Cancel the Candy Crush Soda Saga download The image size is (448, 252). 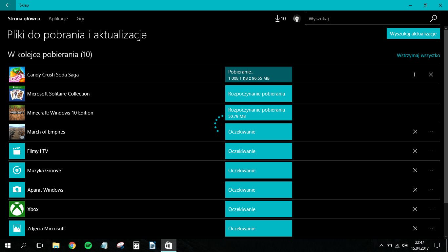pos(431,74)
